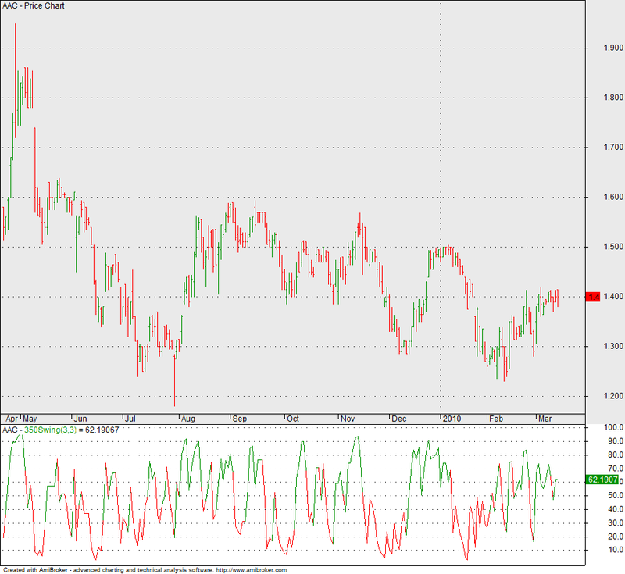The height and width of the screenshot is (574, 625).
Task: Click the Mar date axis label
Action: tap(545, 419)
